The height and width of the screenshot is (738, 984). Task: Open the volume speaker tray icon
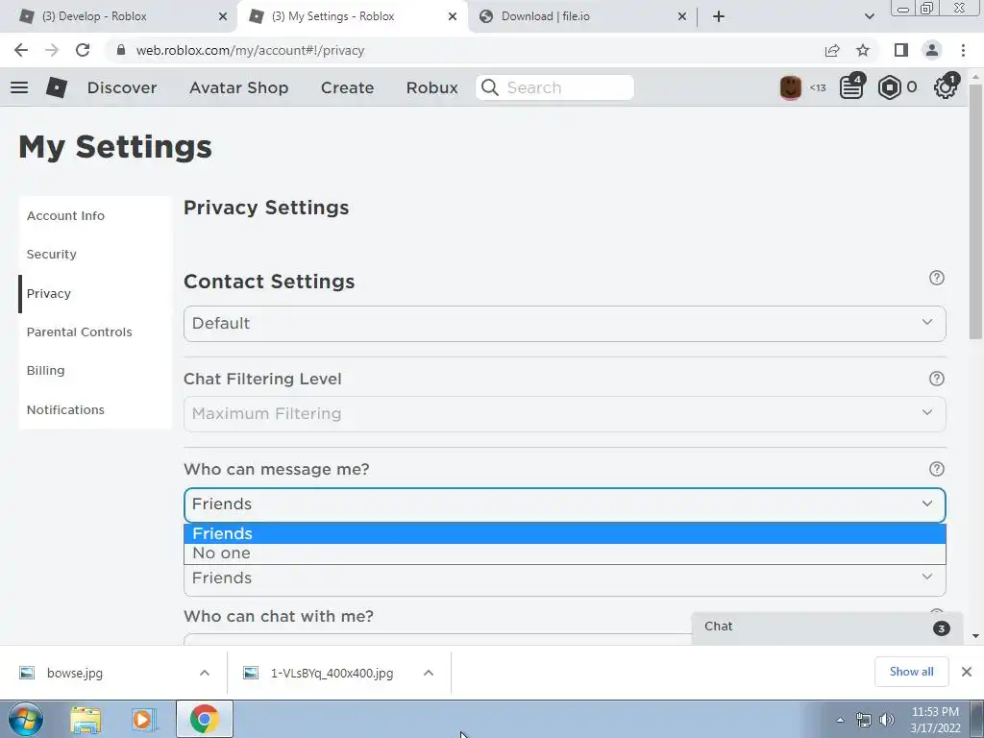[887, 720]
